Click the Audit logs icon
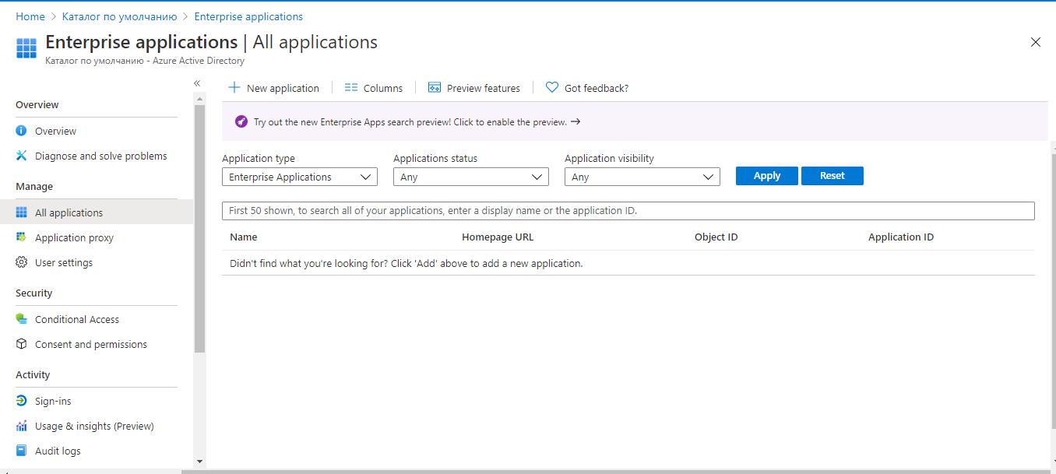Screen dimensions: 1056x474 (x=22, y=451)
